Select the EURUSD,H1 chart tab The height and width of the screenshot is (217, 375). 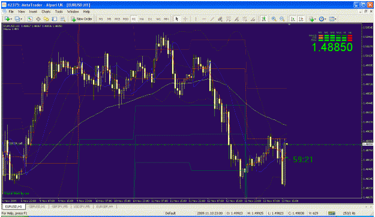tap(14, 206)
